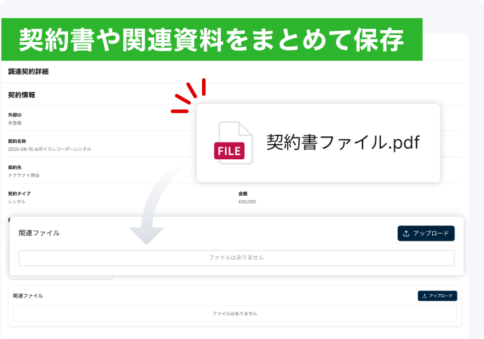Click the empty ファイルはありません area in enlarged card
The height and width of the screenshot is (339, 484).
pyautogui.click(x=236, y=258)
